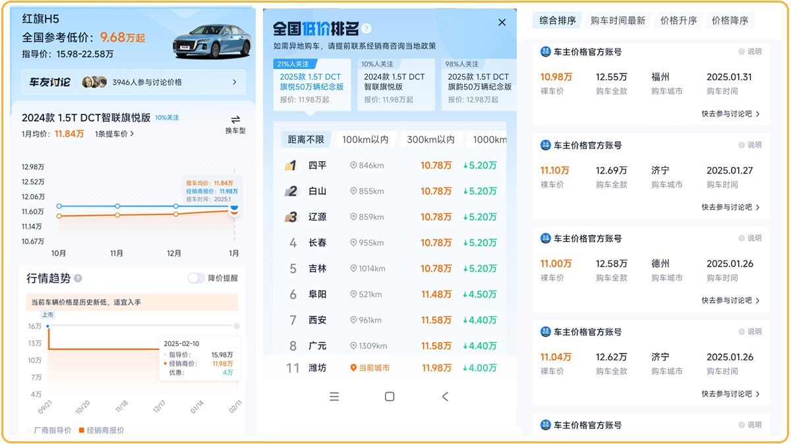Screen dimensions: 791x444
Task: Click the 10.98万 裸车价 value
Action: (x=556, y=77)
